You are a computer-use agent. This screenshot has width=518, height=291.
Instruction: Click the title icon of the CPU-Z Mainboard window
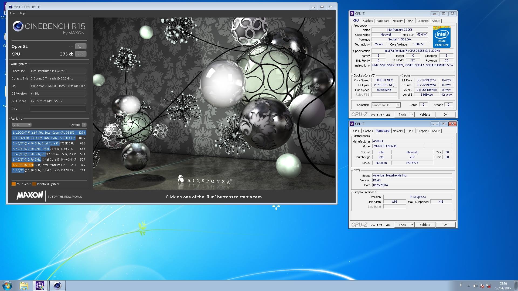352,124
